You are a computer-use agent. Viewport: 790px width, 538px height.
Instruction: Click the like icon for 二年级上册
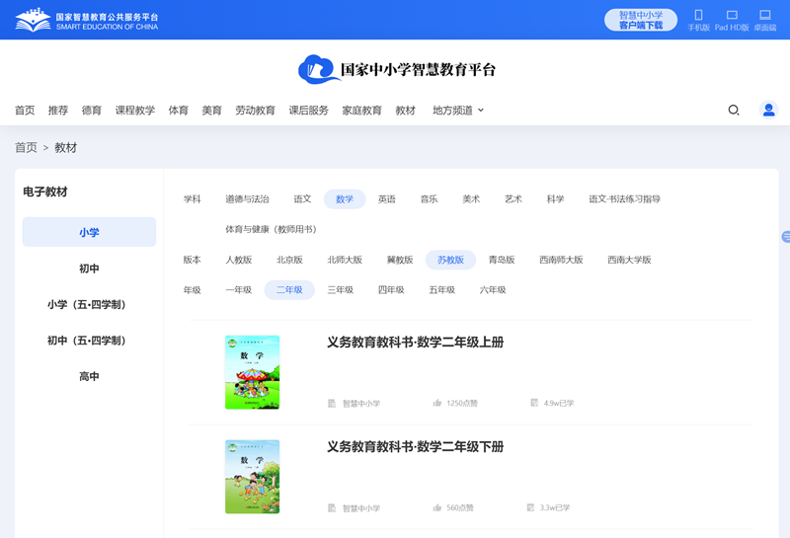pos(436,403)
